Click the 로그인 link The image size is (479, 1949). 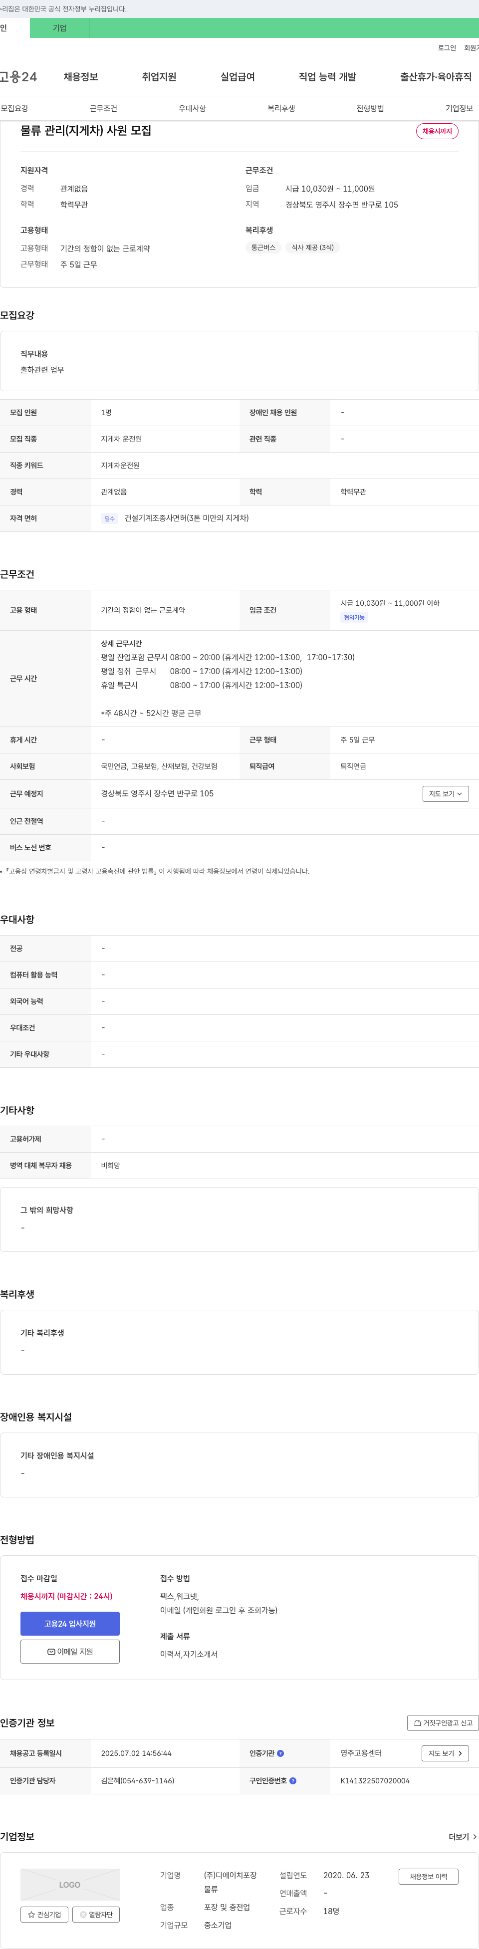pos(447,48)
